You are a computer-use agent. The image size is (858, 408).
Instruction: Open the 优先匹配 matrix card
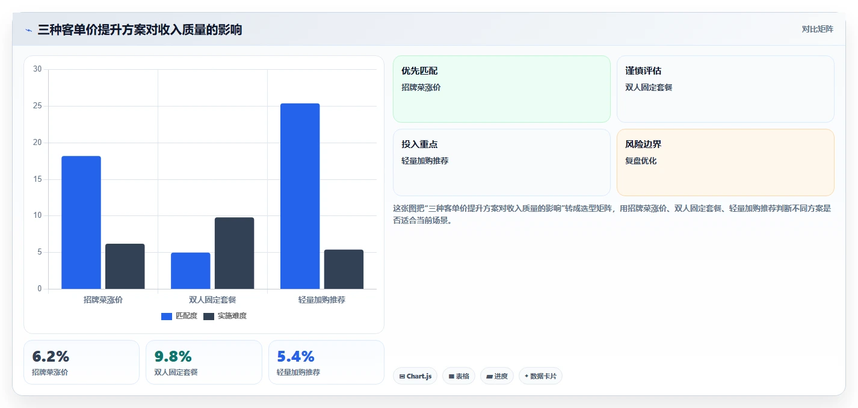pyautogui.click(x=502, y=89)
